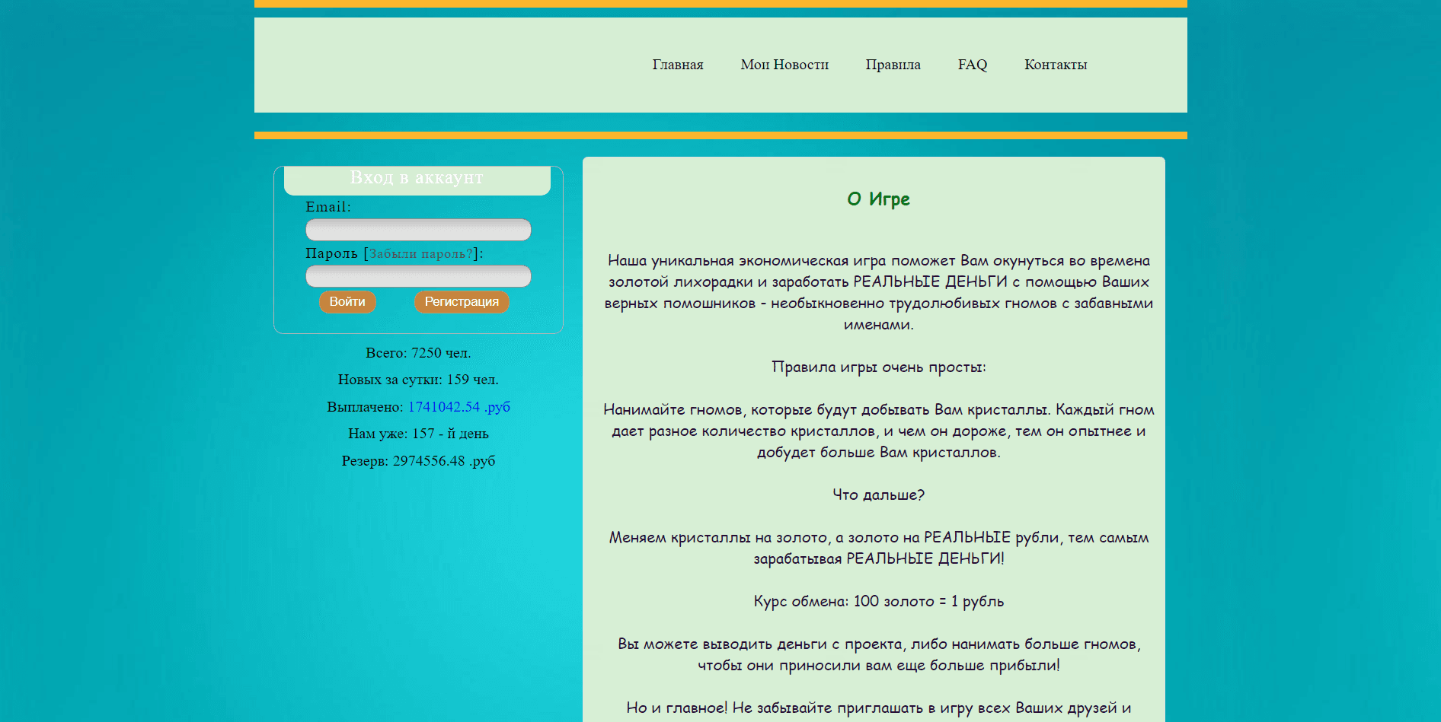
Task: Click inside the Пароль input field
Action: (x=417, y=275)
